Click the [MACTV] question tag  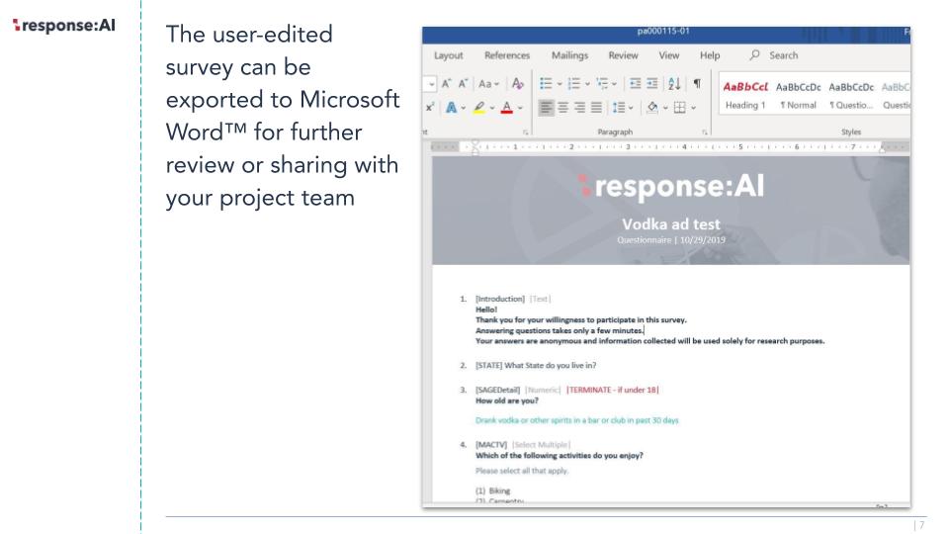[x=491, y=445]
